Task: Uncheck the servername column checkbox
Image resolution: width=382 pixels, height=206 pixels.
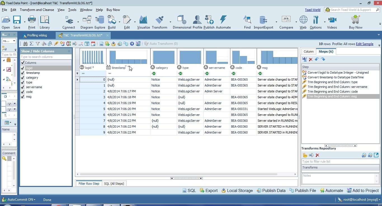Action: pos(23,87)
